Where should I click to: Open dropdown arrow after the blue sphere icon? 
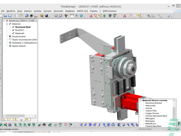coord(84,17)
